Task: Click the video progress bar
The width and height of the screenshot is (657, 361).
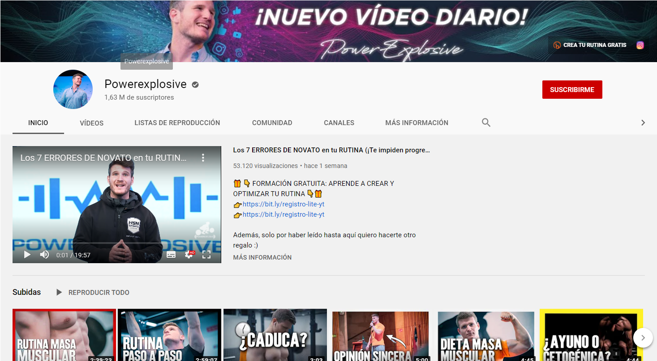Action: [116, 243]
